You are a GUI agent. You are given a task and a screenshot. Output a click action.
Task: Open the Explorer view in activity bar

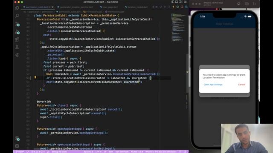click(17, 8)
